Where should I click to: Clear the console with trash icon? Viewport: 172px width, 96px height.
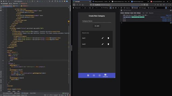pyautogui.click(x=121, y=10)
